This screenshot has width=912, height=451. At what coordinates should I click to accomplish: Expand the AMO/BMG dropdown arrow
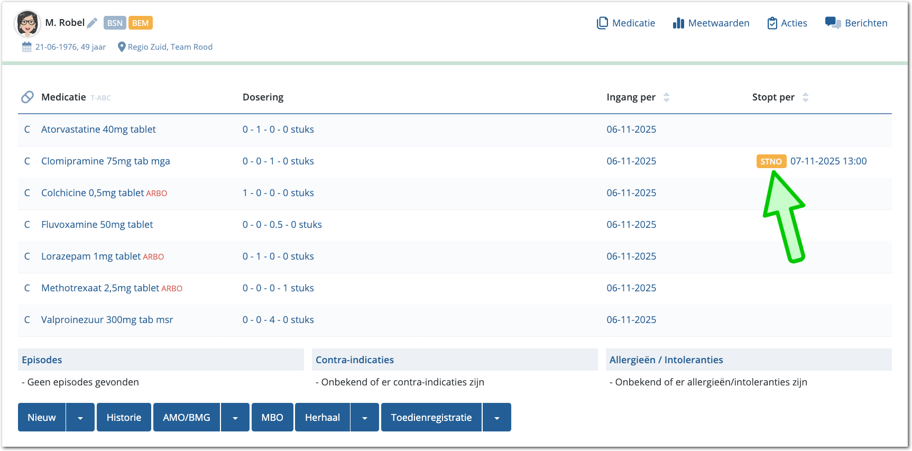pos(235,418)
